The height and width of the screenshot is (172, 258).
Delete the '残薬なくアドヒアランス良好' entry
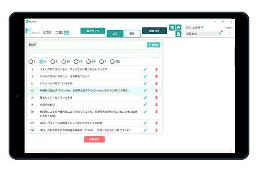coord(156,97)
